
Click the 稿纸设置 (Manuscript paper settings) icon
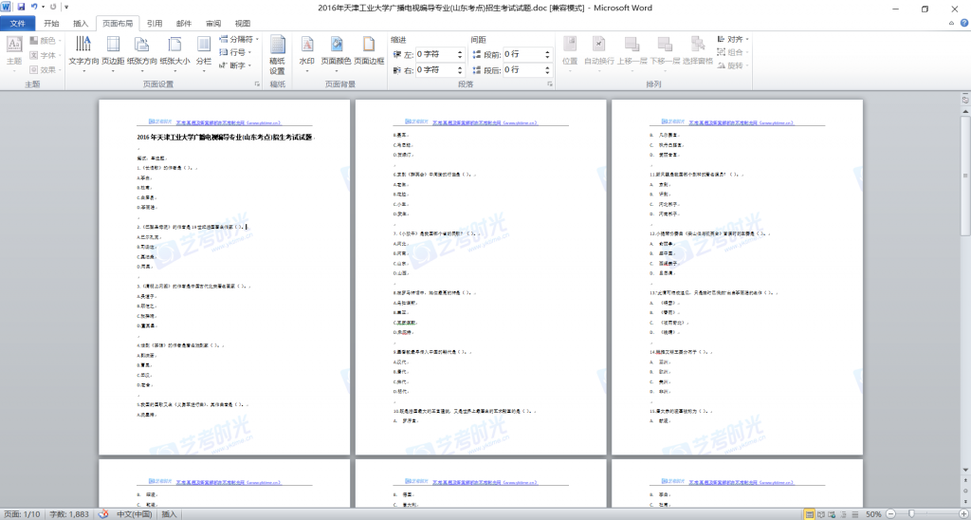click(x=277, y=55)
